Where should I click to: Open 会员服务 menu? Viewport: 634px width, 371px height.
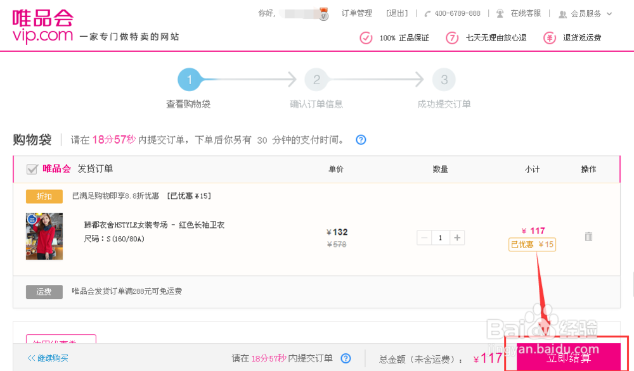click(x=586, y=14)
